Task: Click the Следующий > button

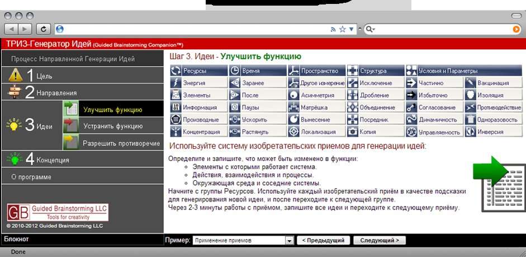Action: (380, 240)
